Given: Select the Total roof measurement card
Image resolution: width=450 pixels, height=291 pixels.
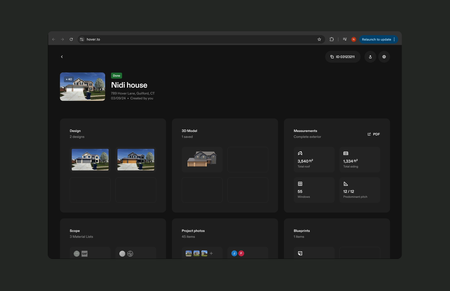Looking at the screenshot, I should [x=314, y=160].
